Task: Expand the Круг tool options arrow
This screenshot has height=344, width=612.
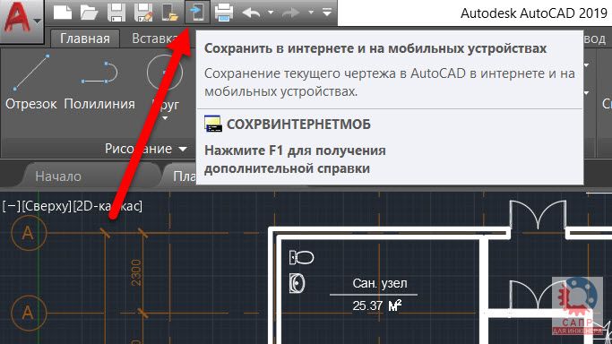Action: click(x=165, y=117)
